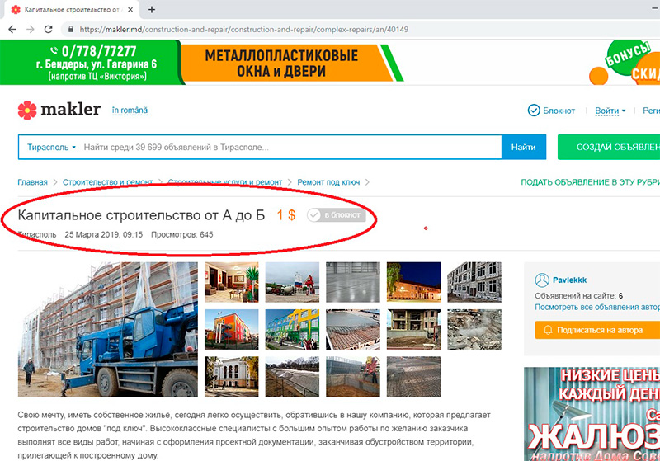This screenshot has width=660, height=461.
Task: Expand the Войти login dropdown
Action: (610, 111)
